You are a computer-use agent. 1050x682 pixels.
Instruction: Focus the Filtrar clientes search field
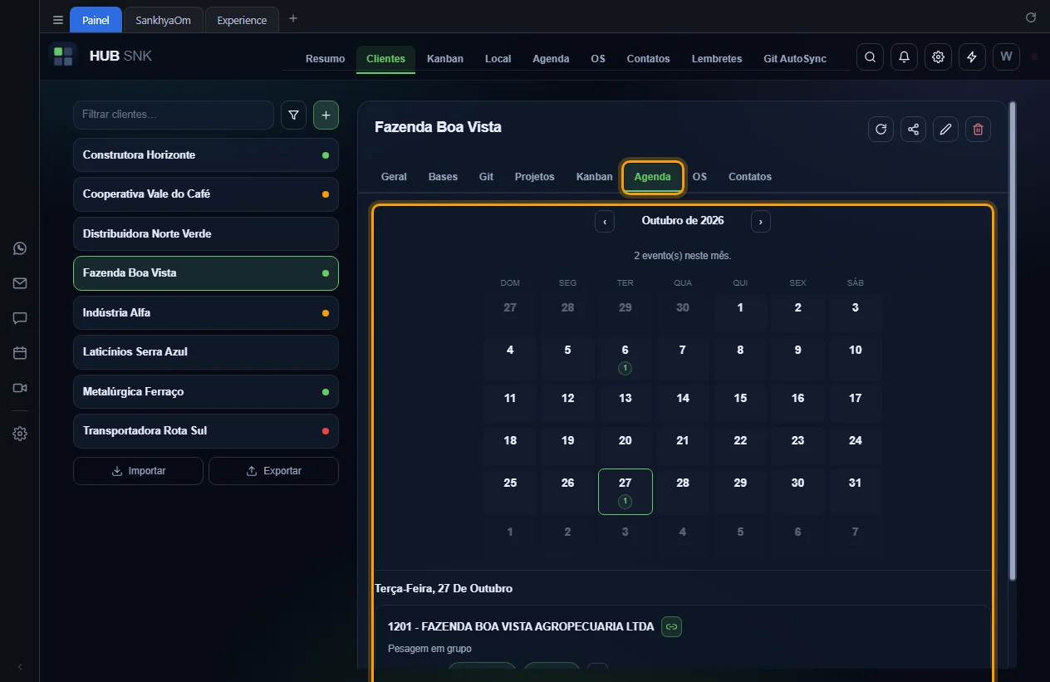pyautogui.click(x=174, y=115)
